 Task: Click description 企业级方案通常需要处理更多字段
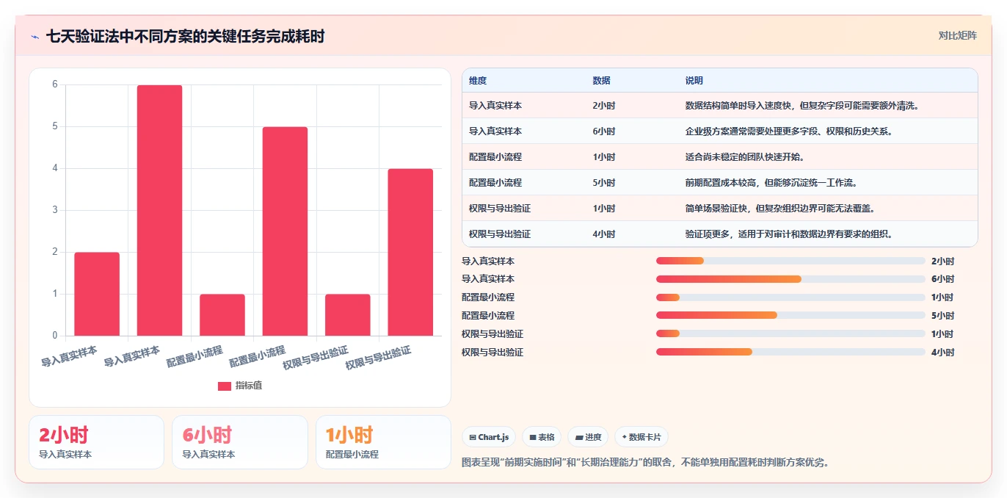tap(788, 131)
